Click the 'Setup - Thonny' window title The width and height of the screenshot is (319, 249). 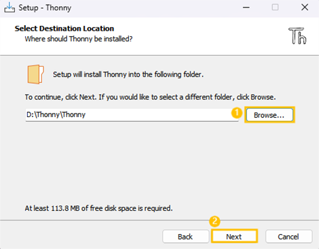(45, 7)
